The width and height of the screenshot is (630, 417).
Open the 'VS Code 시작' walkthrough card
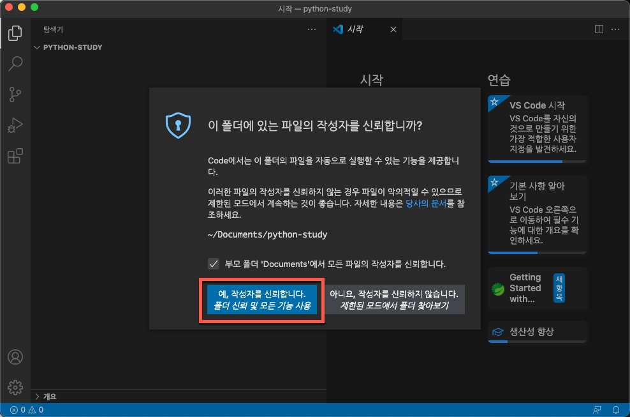[537, 128]
